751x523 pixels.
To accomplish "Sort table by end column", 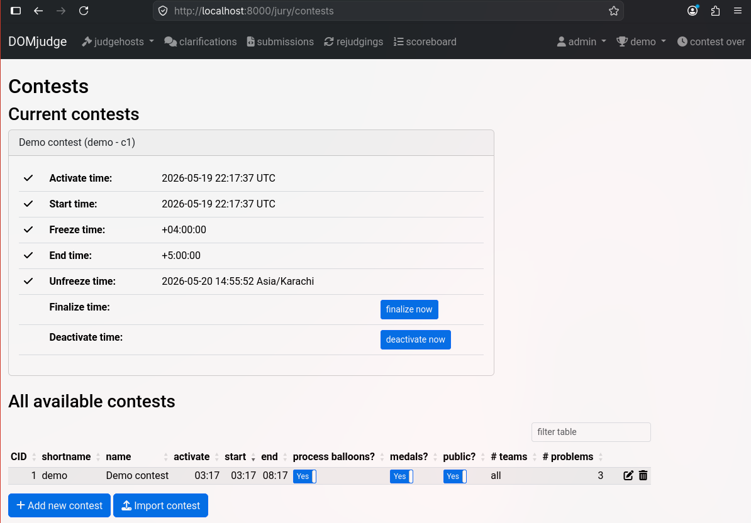I will click(274, 456).
